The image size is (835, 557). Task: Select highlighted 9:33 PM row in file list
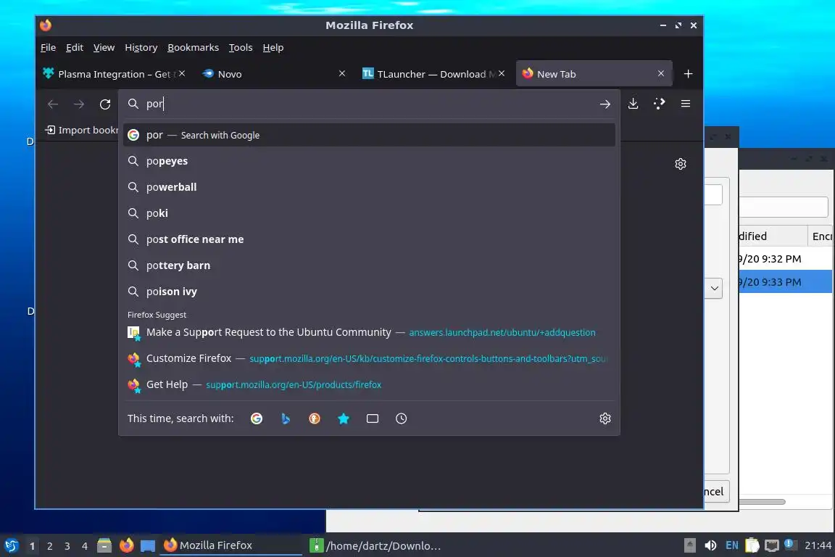click(786, 282)
